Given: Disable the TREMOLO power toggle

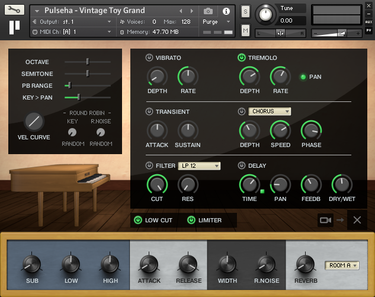Looking at the screenshot, I should pos(242,58).
